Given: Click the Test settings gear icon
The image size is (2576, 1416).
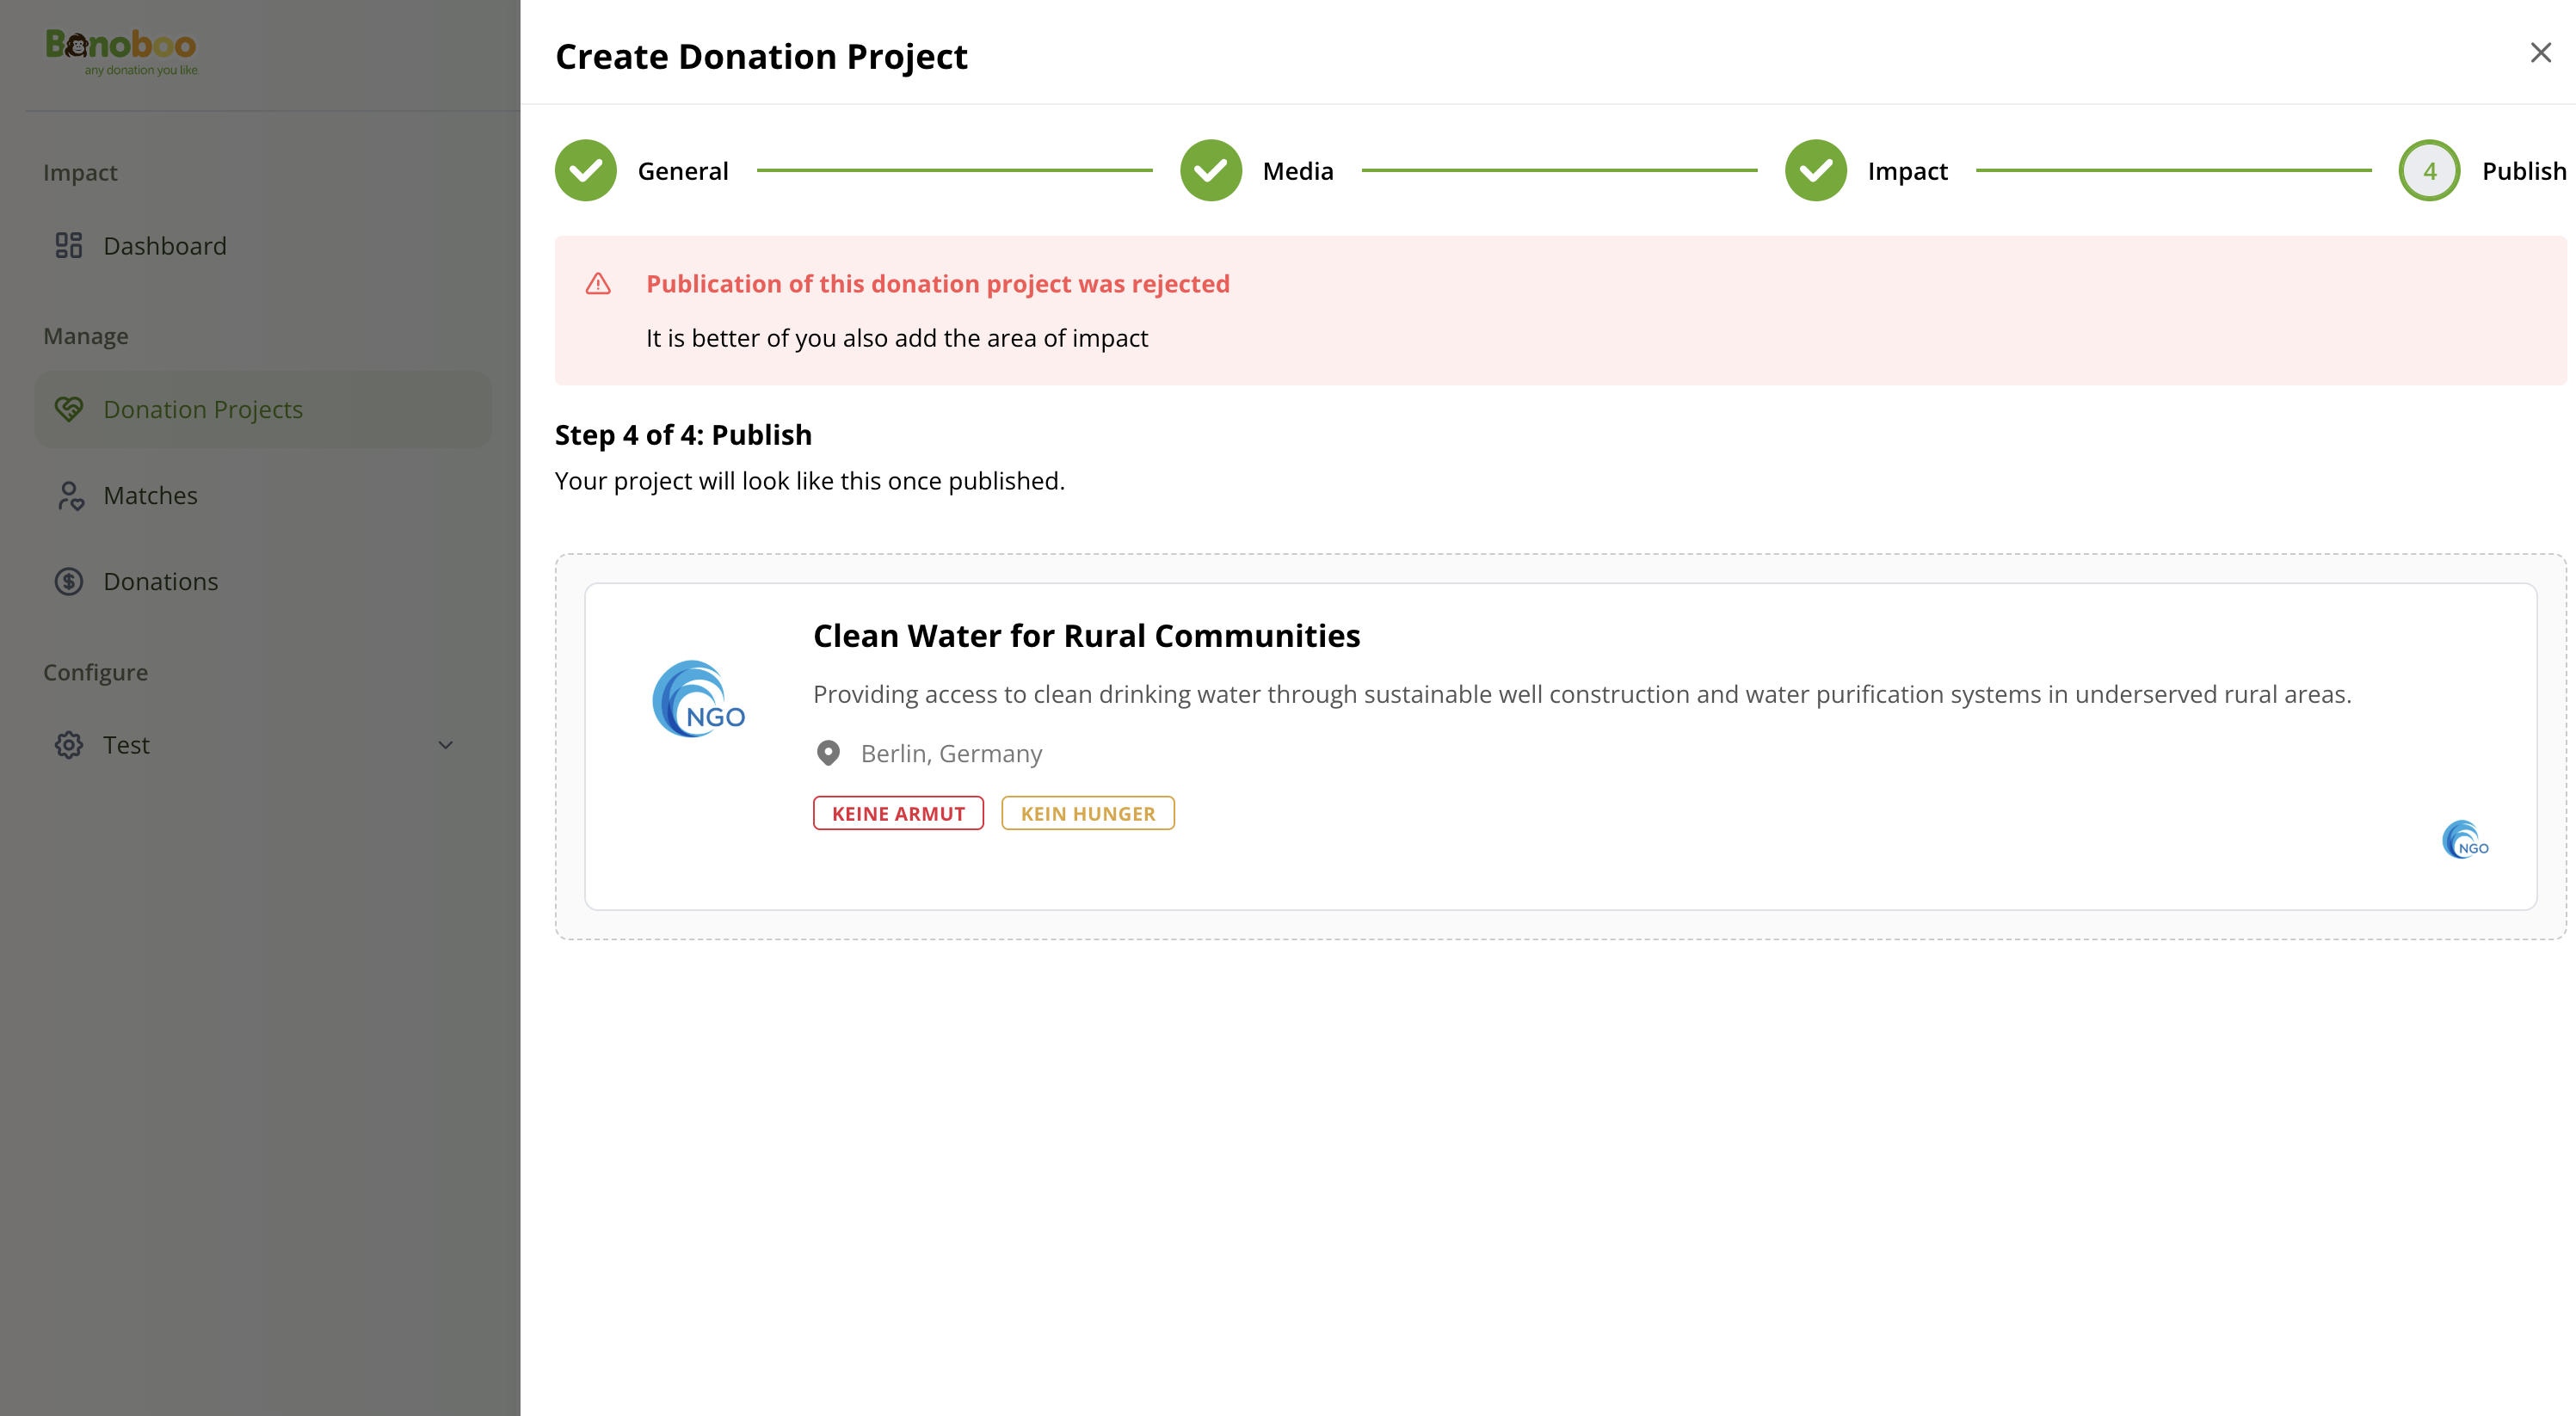Looking at the screenshot, I should (68, 745).
